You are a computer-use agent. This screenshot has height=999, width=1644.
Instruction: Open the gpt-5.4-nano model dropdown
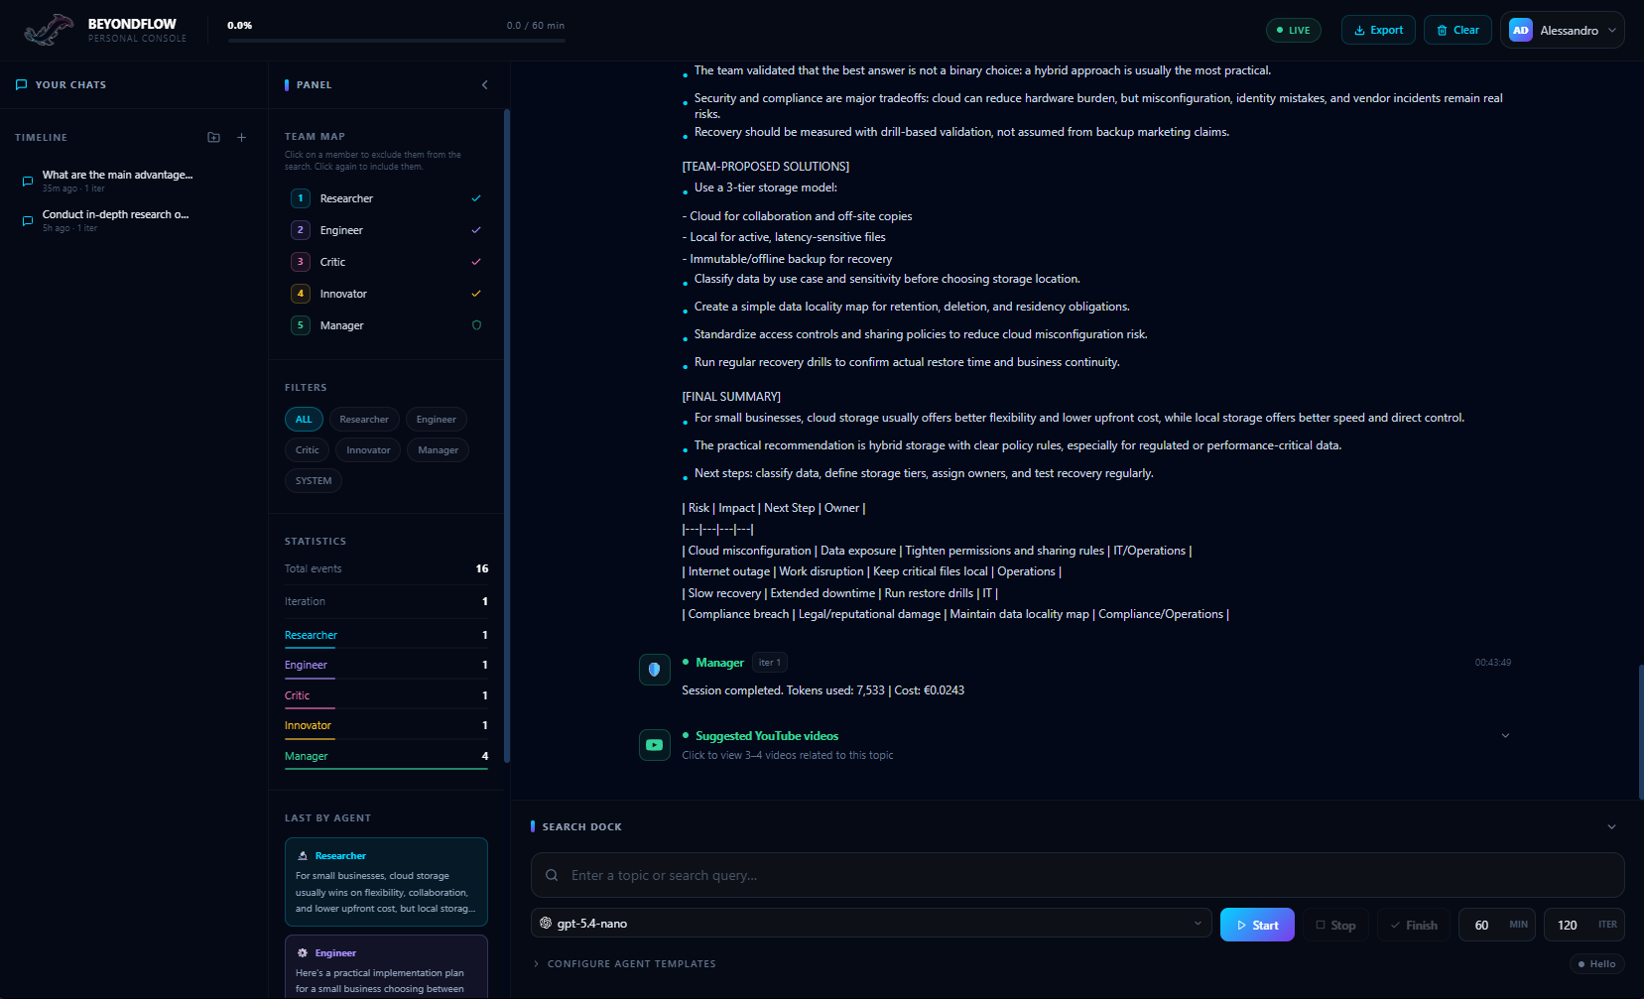(x=871, y=924)
